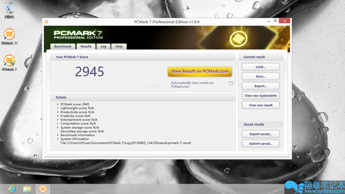This screenshot has width=345, height=194.
Task: Expand the Productivity score row
Action: tap(58, 112)
